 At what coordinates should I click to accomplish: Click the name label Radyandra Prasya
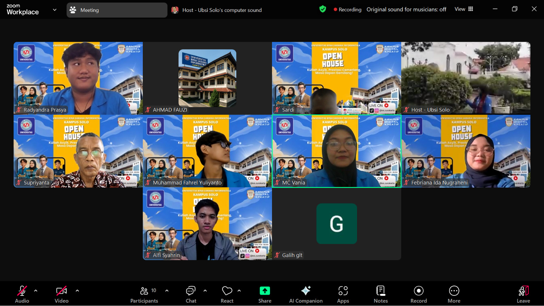click(x=45, y=110)
